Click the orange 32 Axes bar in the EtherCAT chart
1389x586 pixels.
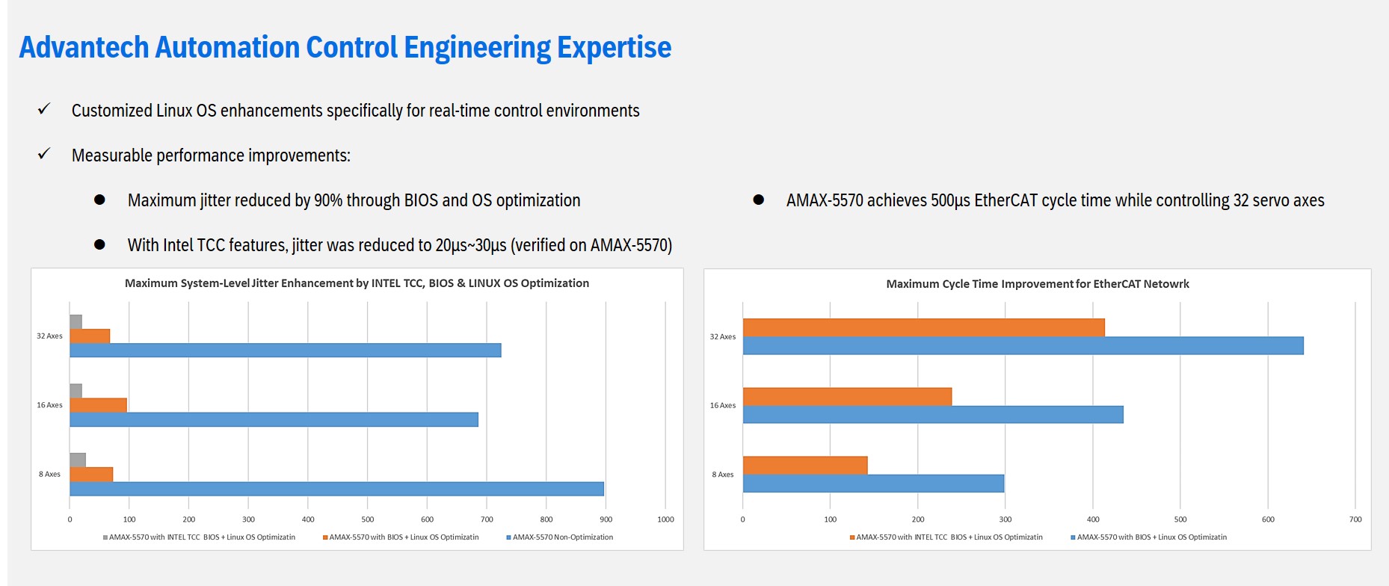[x=923, y=327]
